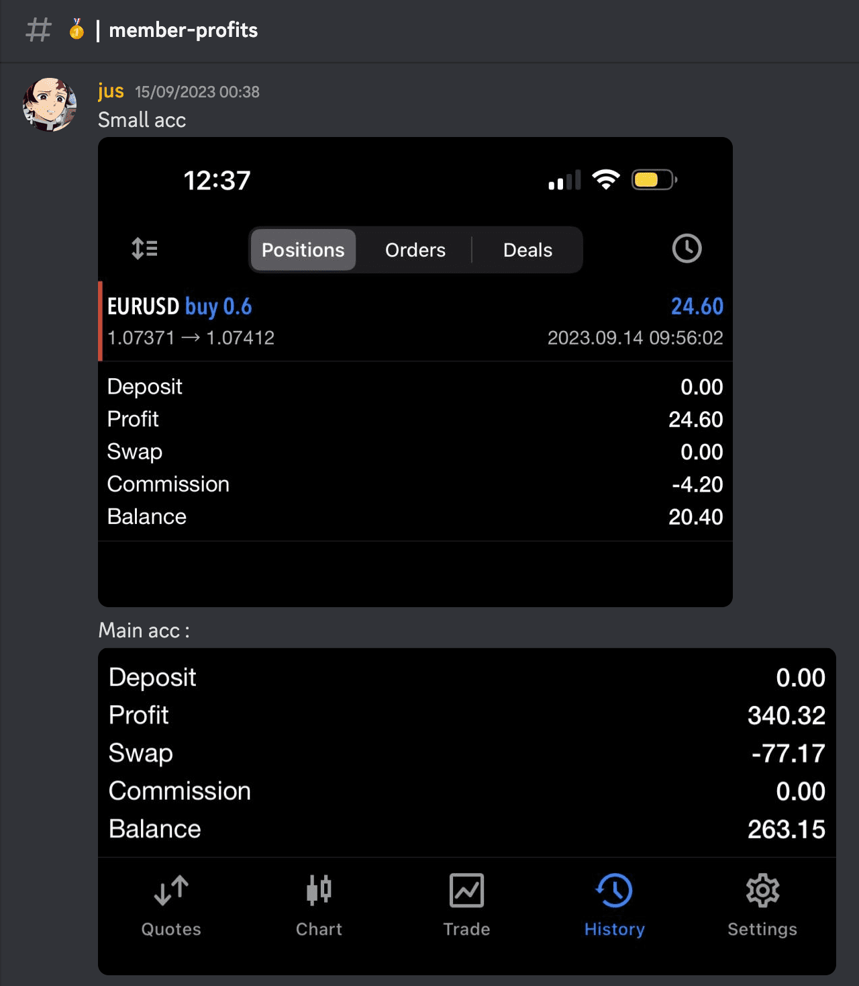859x986 pixels.
Task: Switch to the Orders tab
Action: pos(415,249)
